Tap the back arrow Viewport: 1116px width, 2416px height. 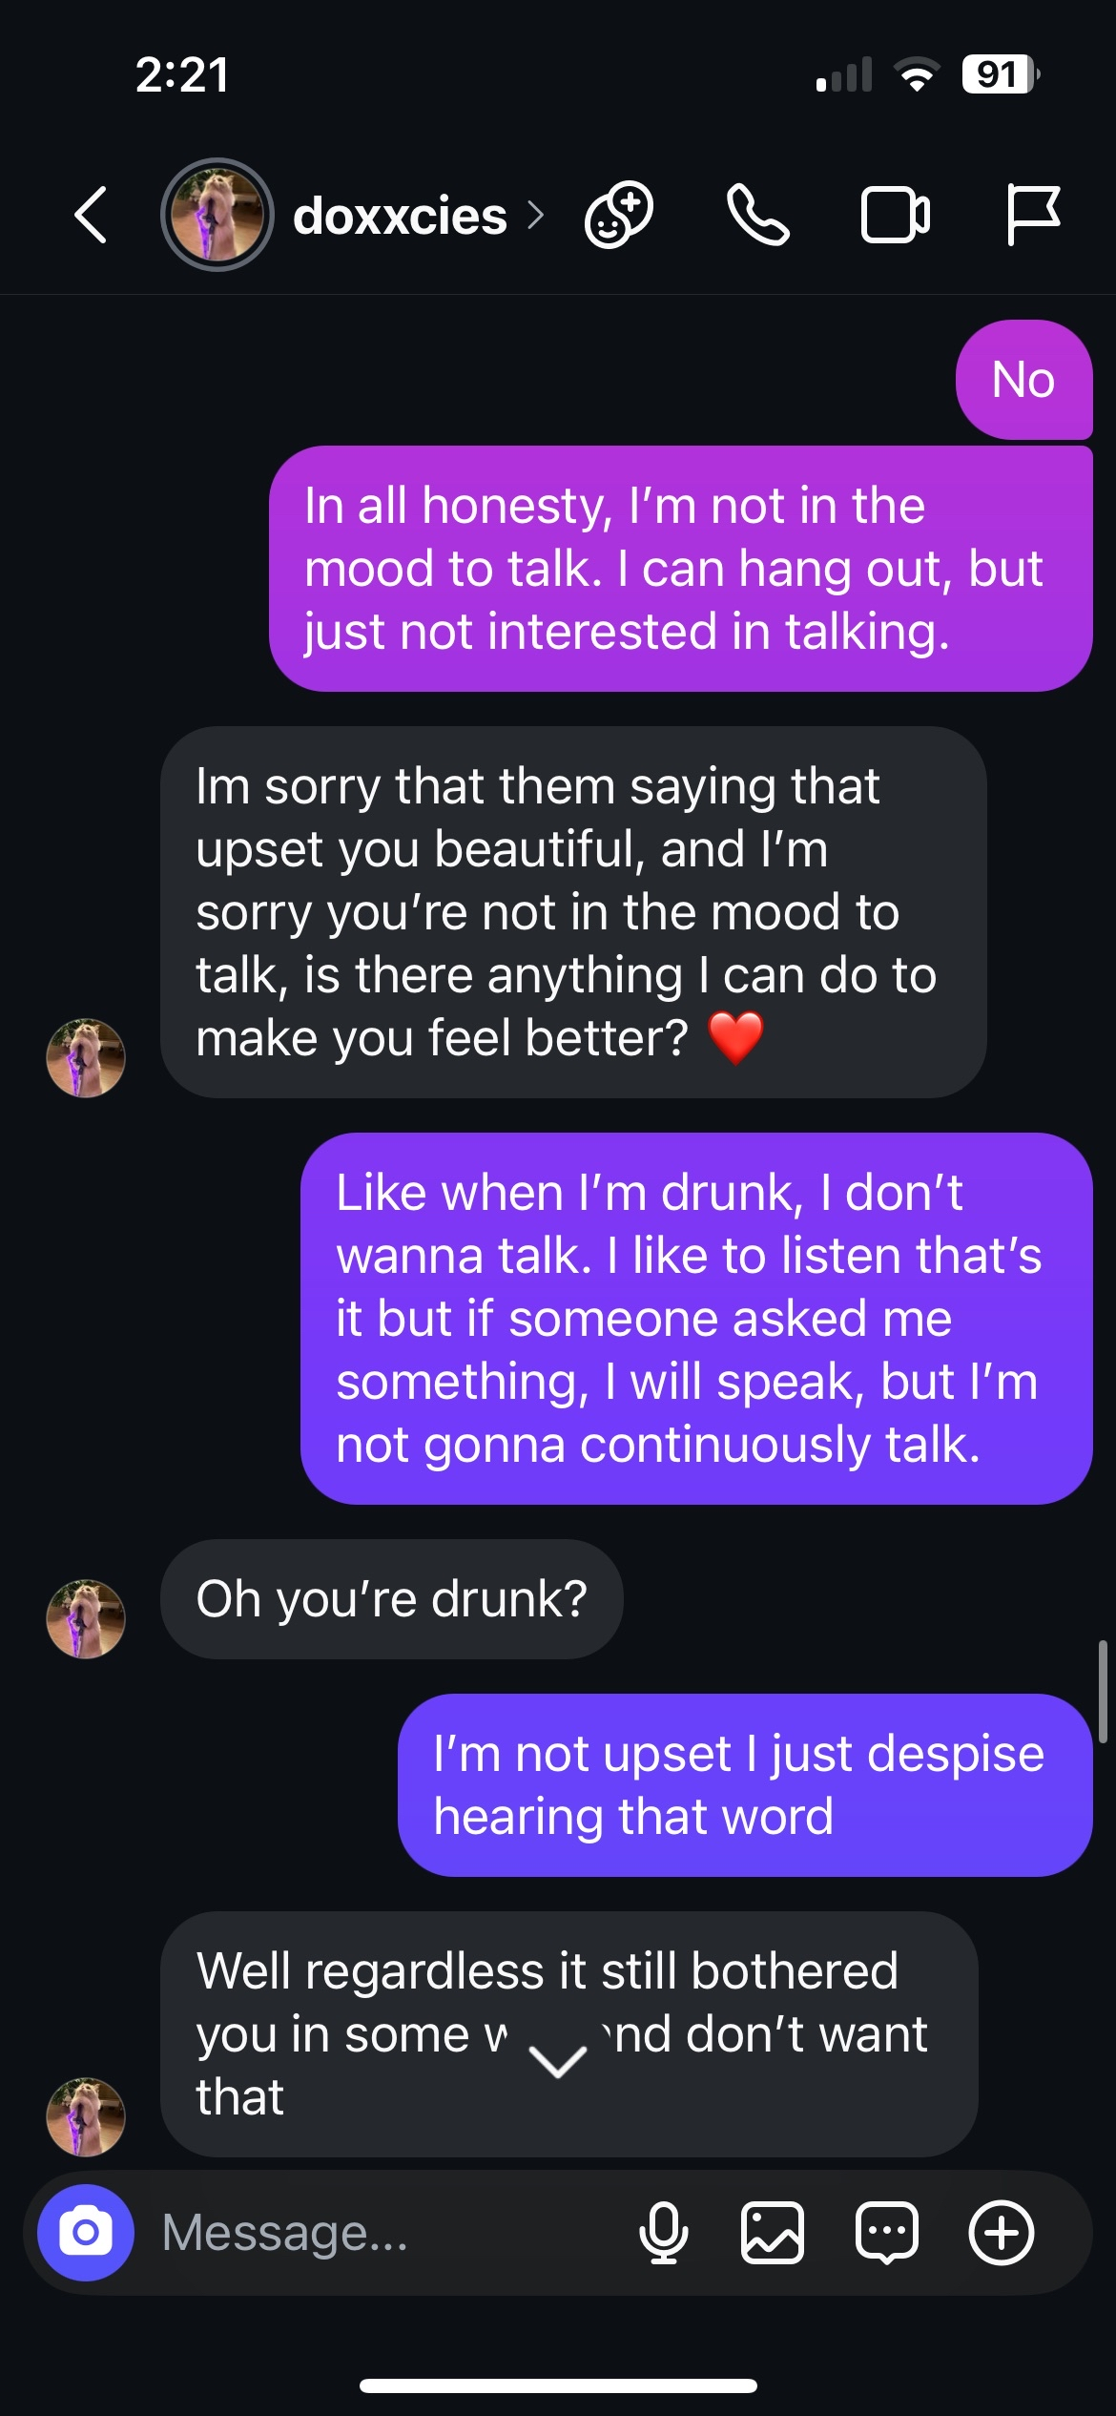pyautogui.click(x=91, y=215)
